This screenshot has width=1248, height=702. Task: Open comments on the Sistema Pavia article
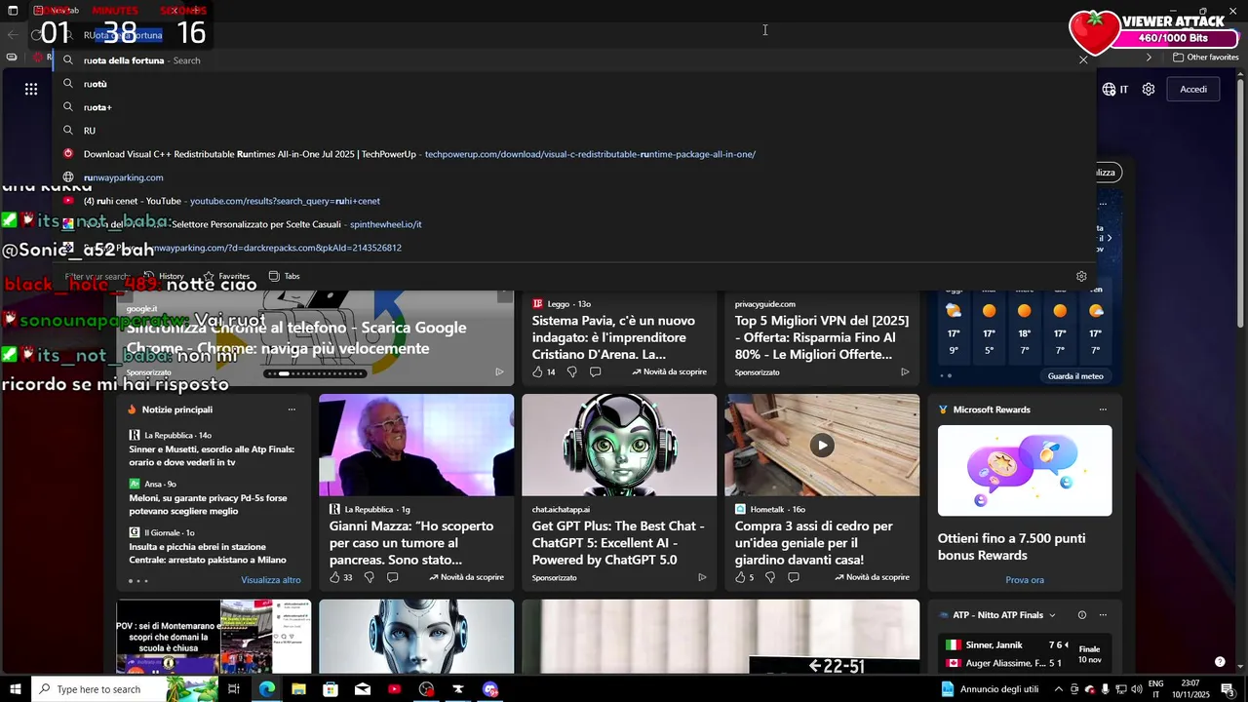tap(595, 371)
